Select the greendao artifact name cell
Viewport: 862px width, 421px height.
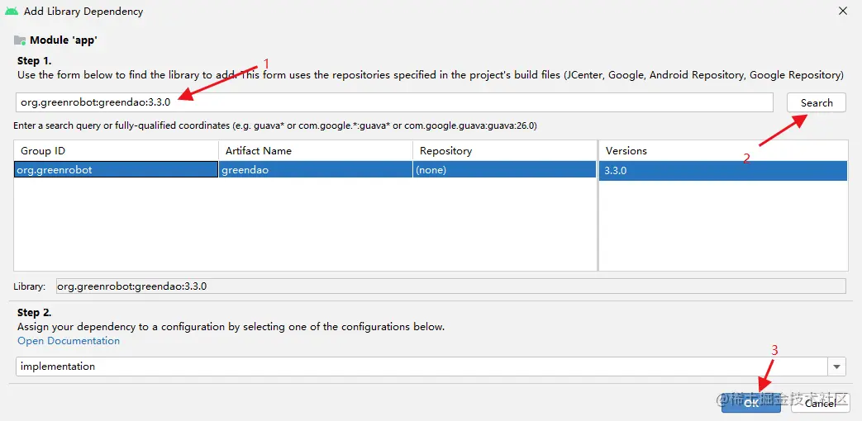point(316,170)
